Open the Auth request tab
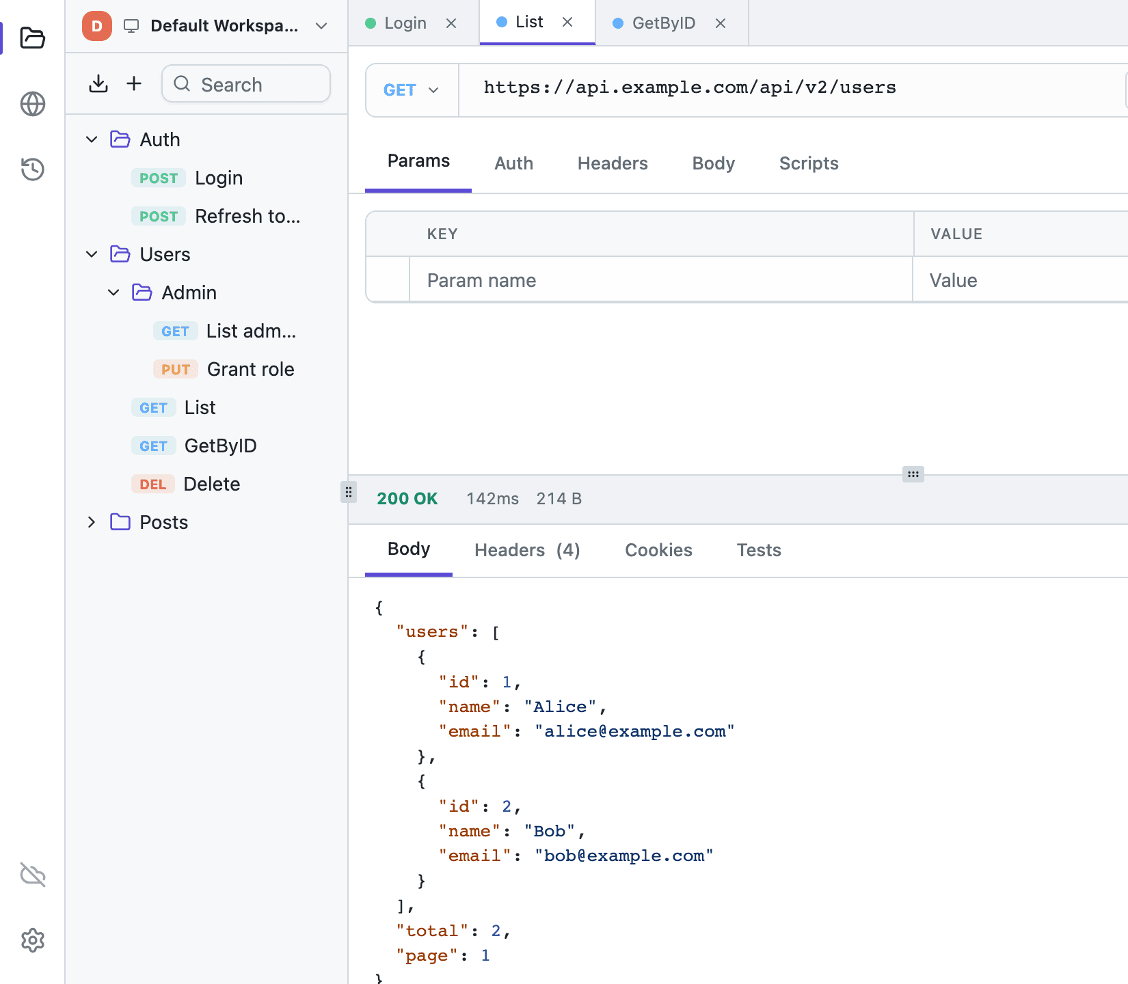This screenshot has height=984, width=1128. pos(513,163)
